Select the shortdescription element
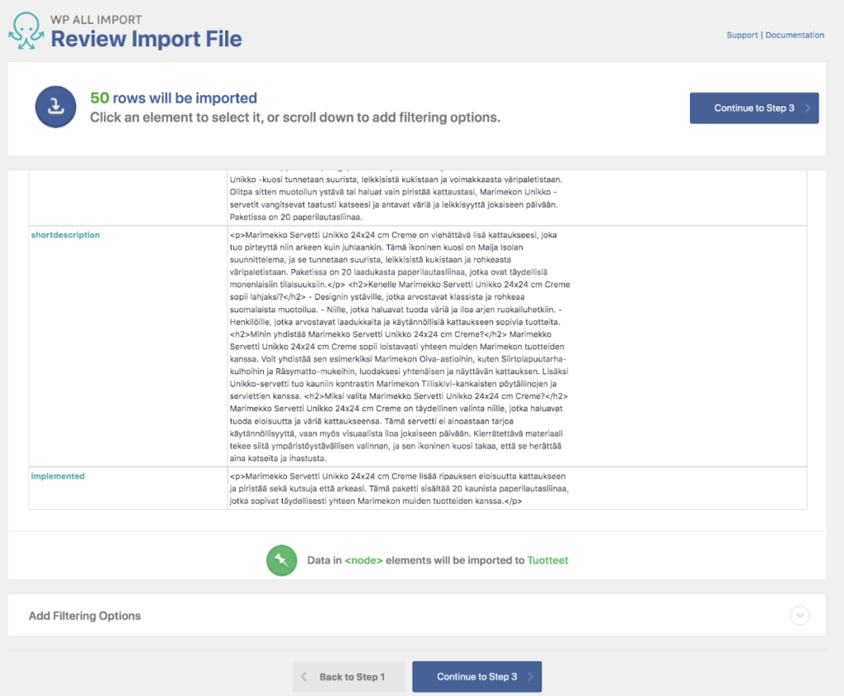The image size is (844, 696). coord(65,234)
